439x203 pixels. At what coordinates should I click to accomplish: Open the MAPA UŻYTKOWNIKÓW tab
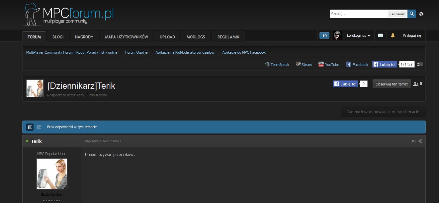tap(127, 37)
